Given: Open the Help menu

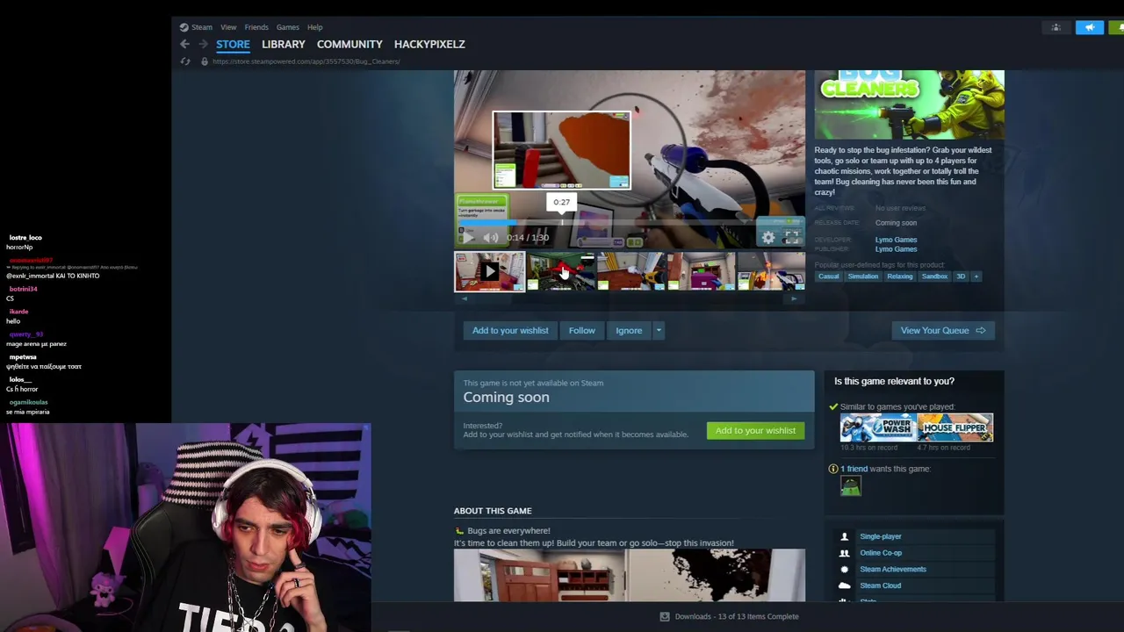Looking at the screenshot, I should pyautogui.click(x=315, y=27).
